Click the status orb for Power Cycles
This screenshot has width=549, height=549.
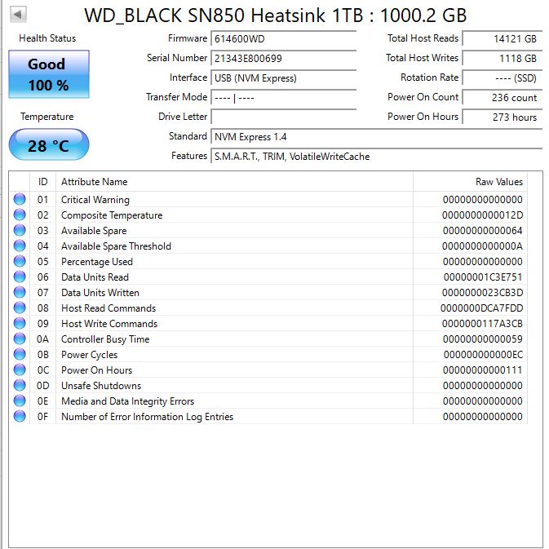point(20,354)
